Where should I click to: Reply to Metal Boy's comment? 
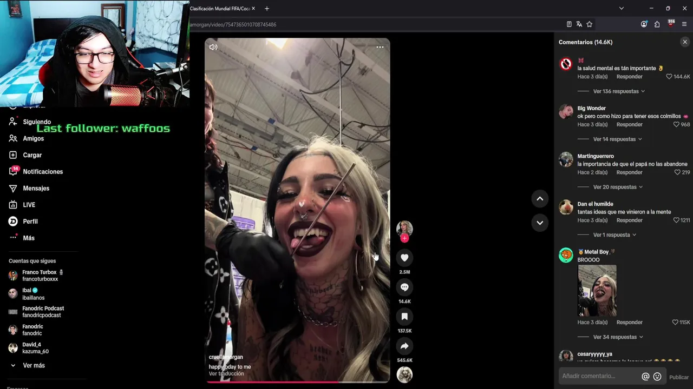(629, 323)
